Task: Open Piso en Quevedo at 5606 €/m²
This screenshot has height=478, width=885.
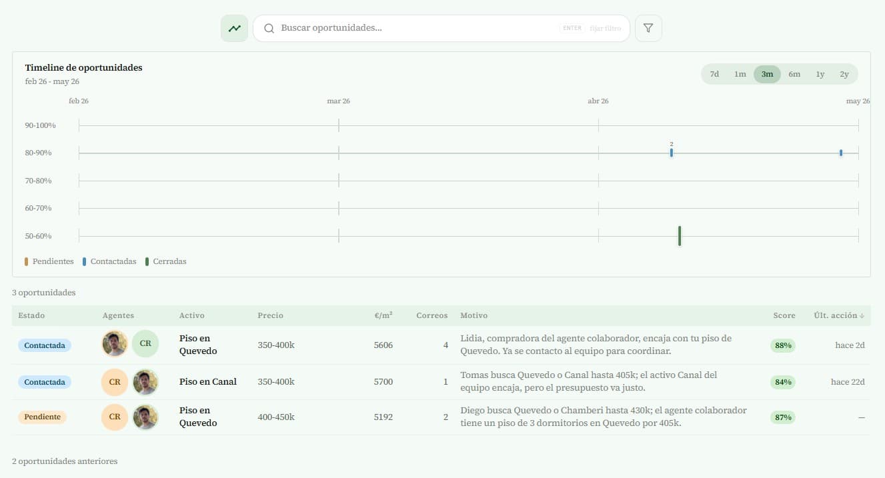Action: point(198,345)
